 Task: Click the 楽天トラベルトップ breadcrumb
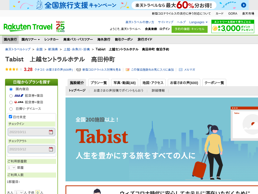click(18, 49)
